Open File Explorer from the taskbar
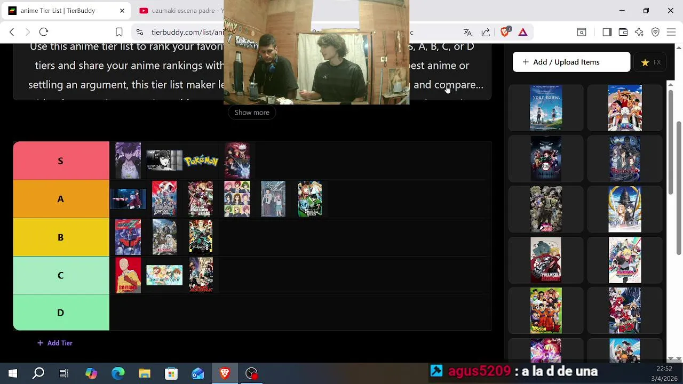This screenshot has height=384, width=683. (145, 373)
